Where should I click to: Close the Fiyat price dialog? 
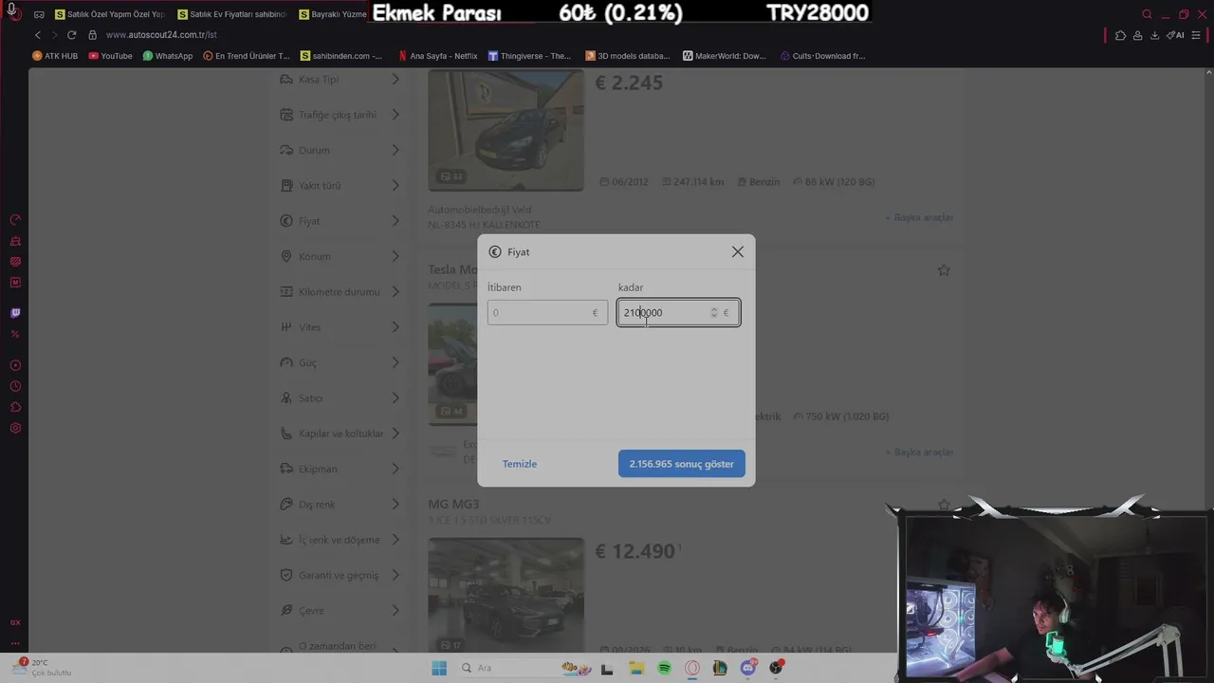tap(738, 251)
